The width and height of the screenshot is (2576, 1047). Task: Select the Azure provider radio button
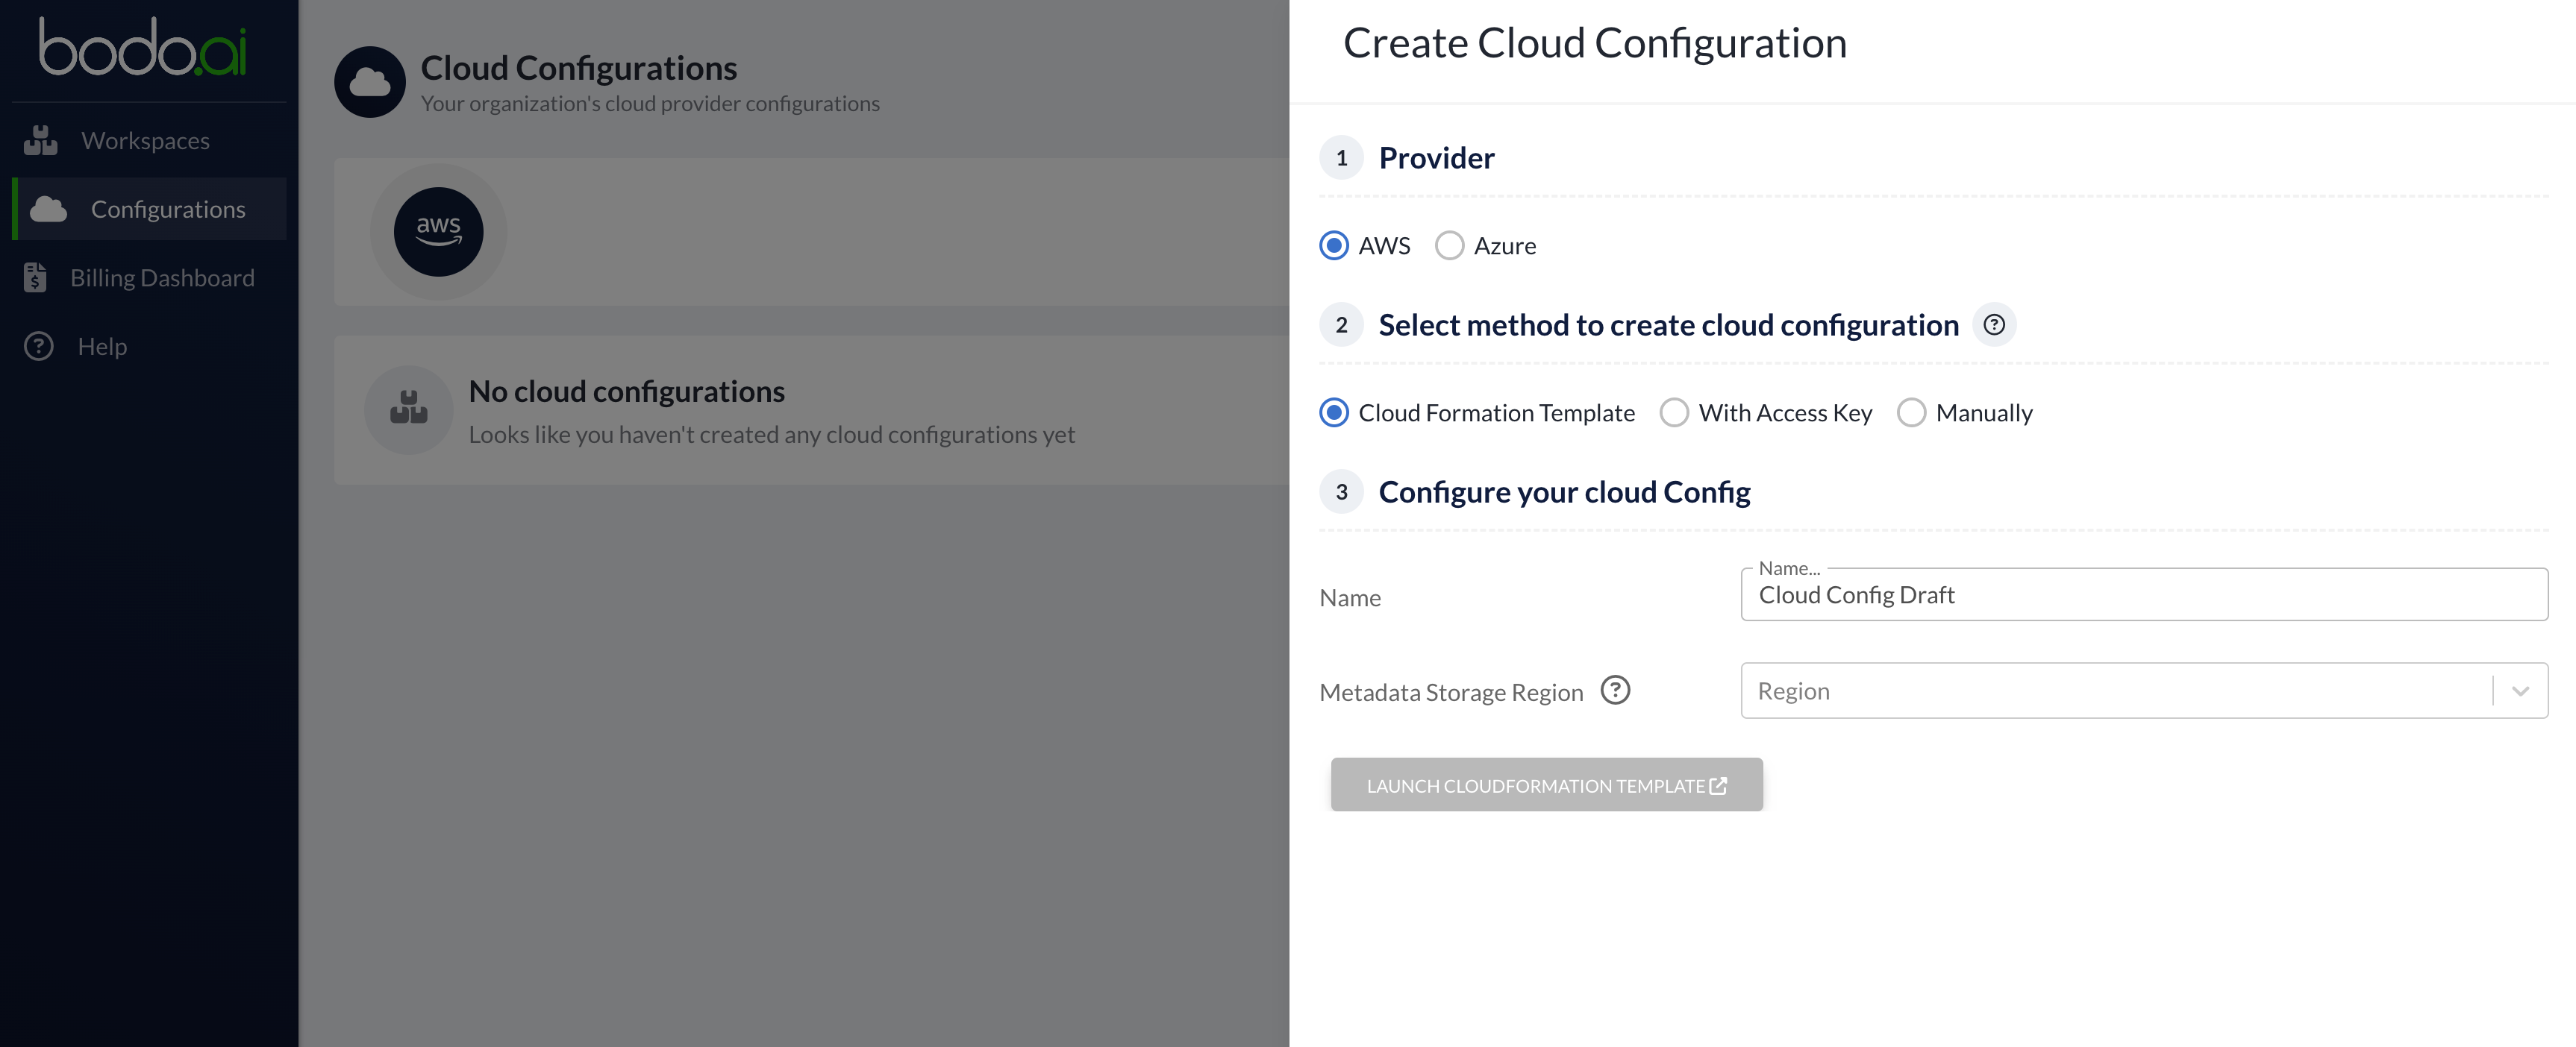[x=1449, y=246]
